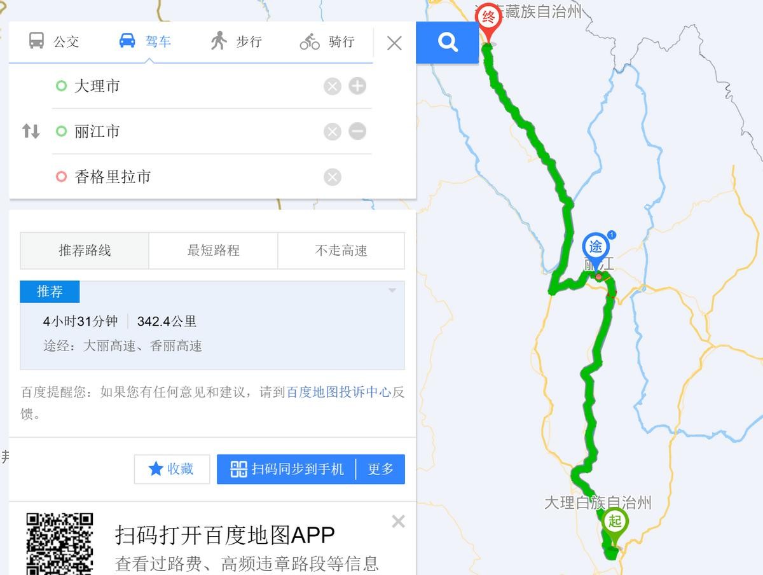
Task: Switch to 公交 transit mode
Action: (54, 41)
